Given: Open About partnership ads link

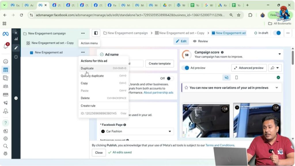Looking at the screenshot, I should 158,92.
